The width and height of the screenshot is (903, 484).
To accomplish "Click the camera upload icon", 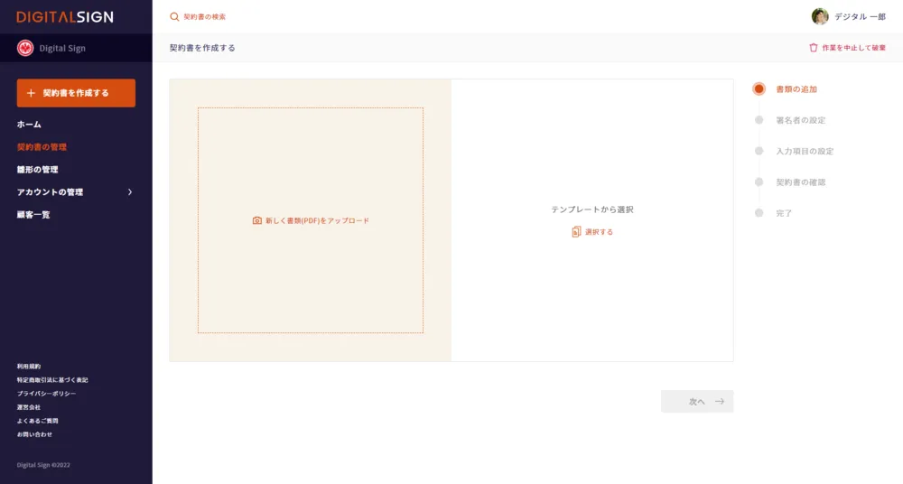I will point(257,220).
